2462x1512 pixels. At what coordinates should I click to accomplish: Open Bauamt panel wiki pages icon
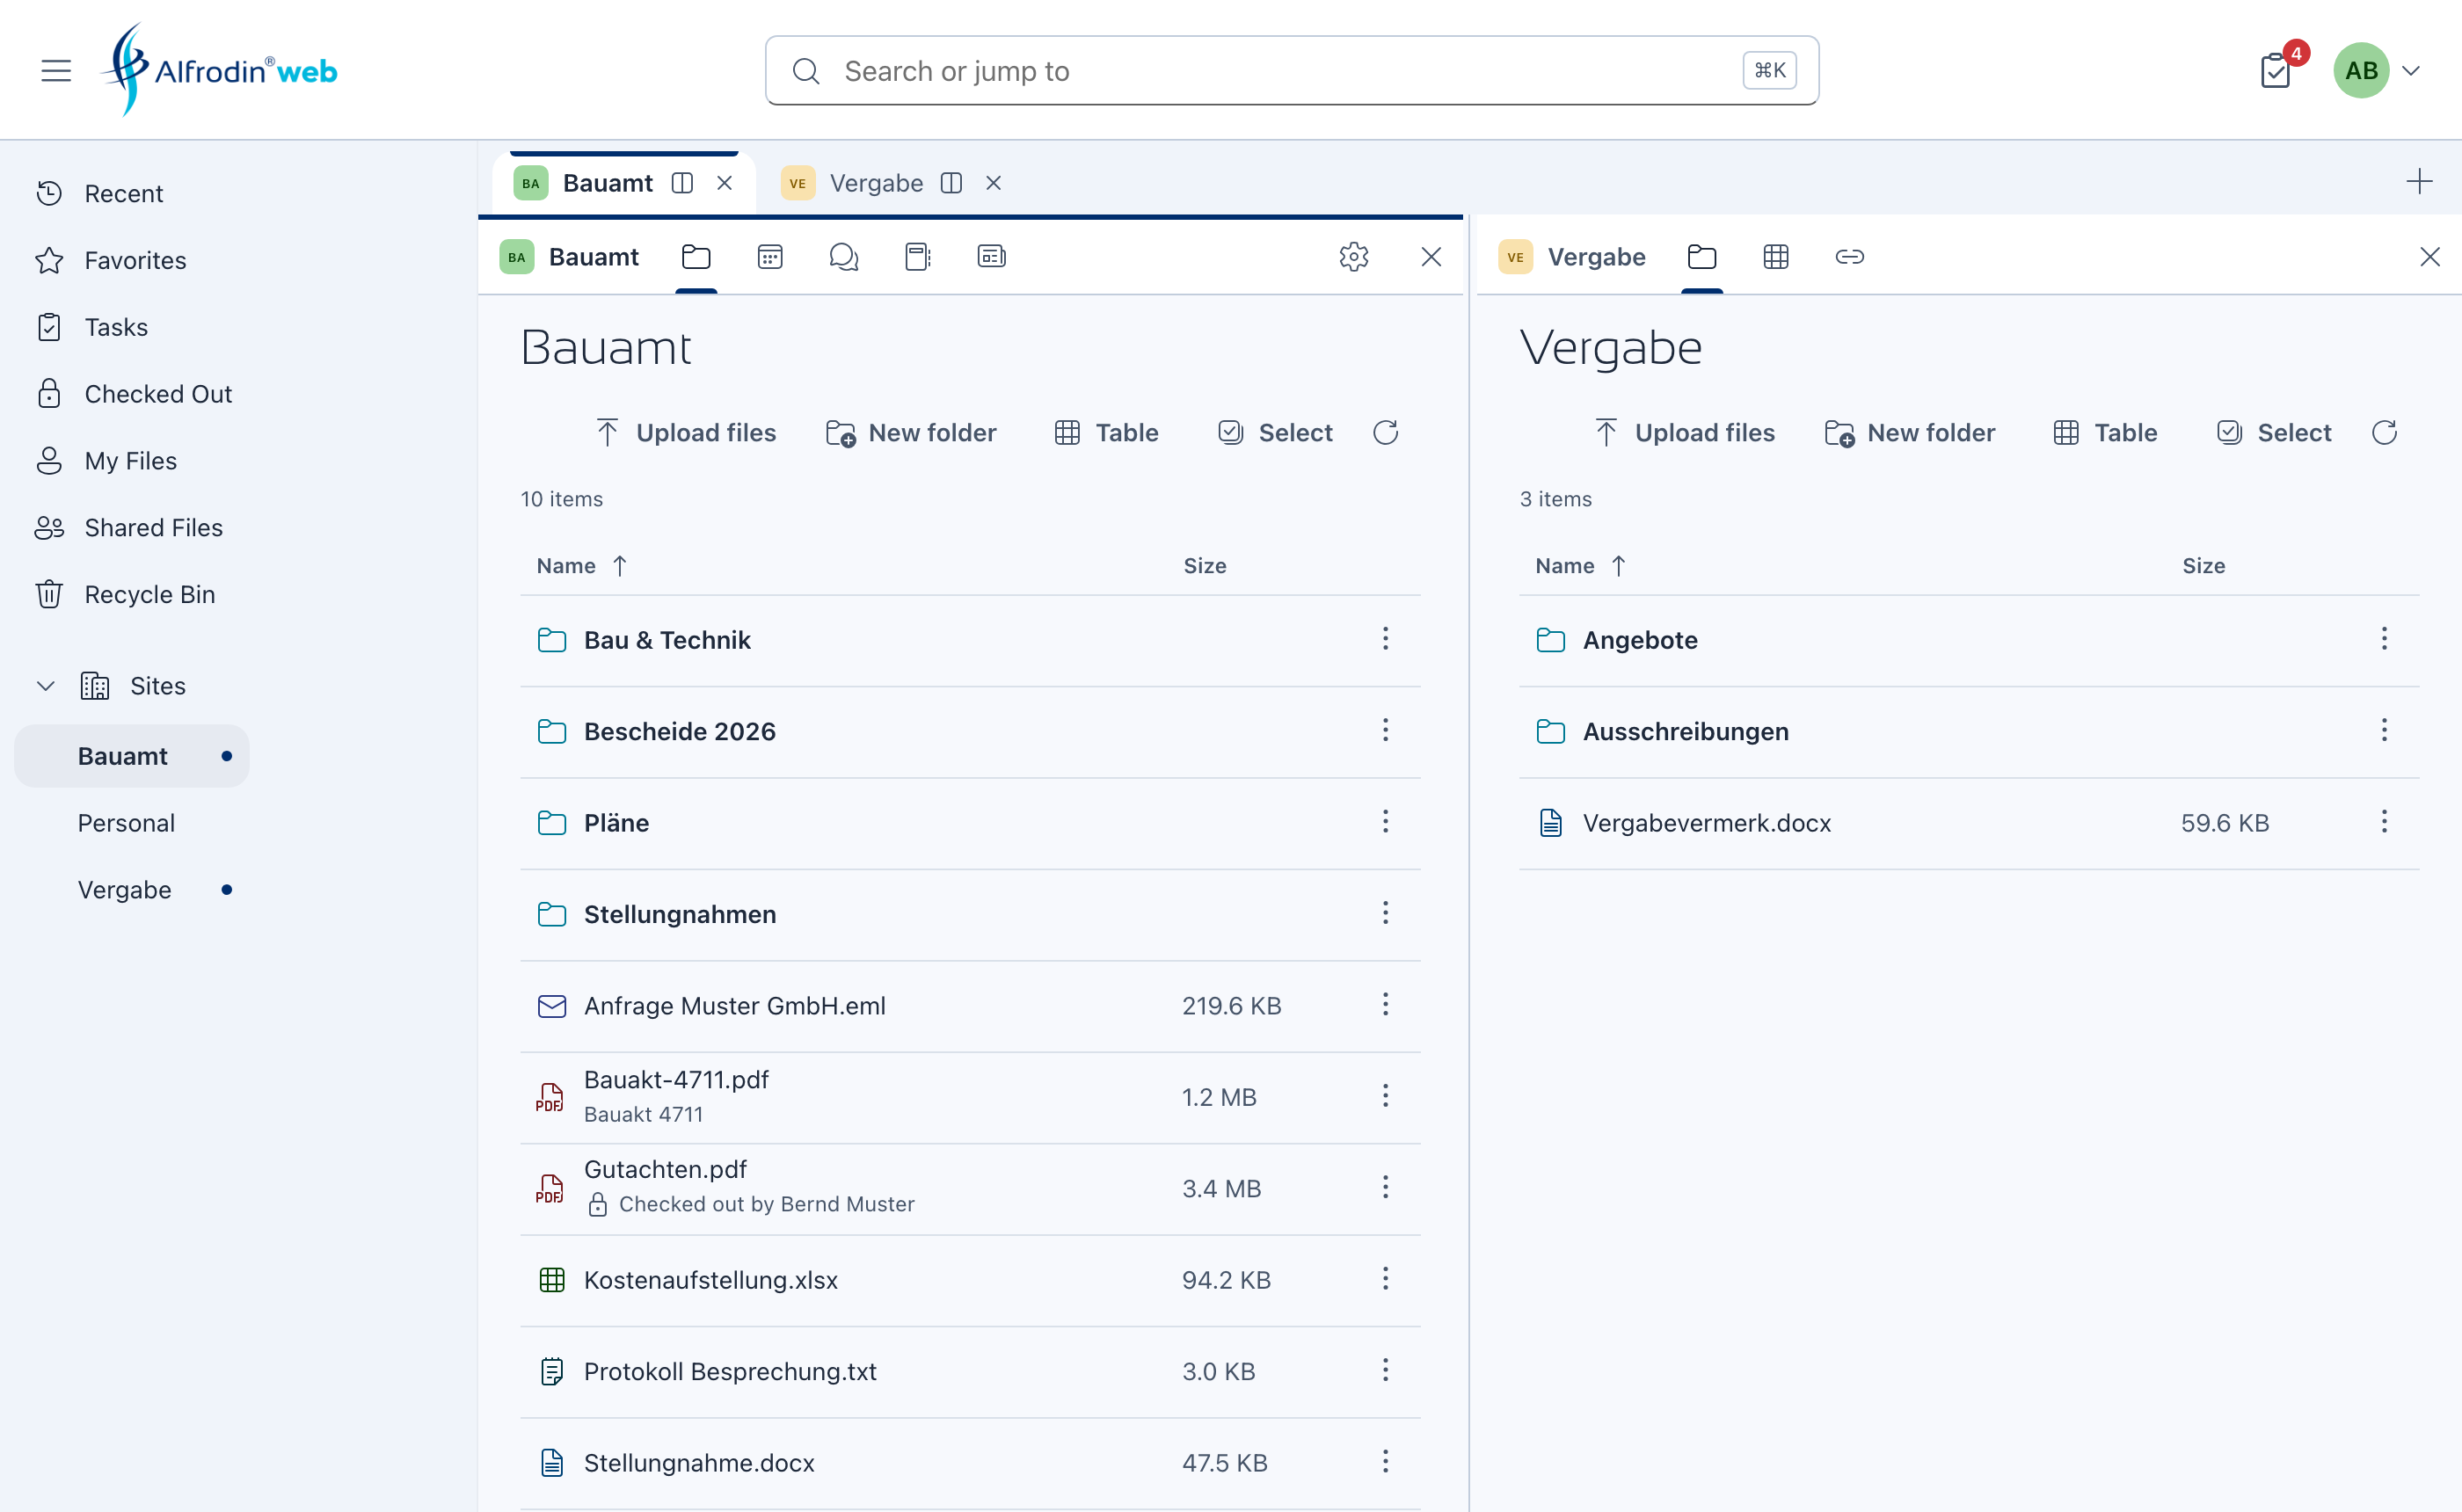pos(917,257)
